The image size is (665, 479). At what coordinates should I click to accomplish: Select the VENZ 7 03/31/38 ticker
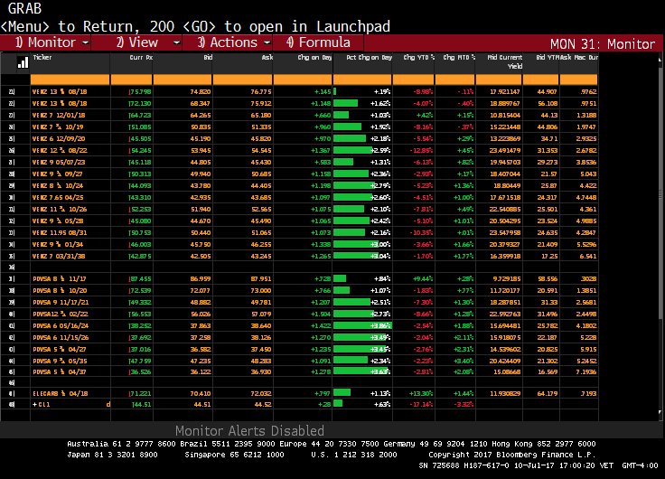[59, 257]
